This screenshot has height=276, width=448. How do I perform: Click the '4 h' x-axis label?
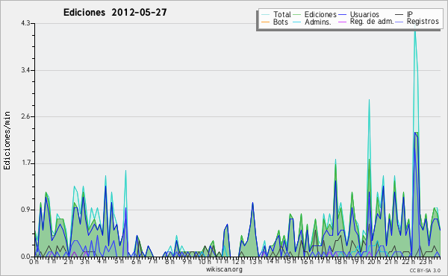click(x=102, y=261)
